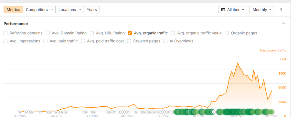This screenshot has height=118, width=291.
Task: Click the calendar icon on the date range button
Action: 223,10
